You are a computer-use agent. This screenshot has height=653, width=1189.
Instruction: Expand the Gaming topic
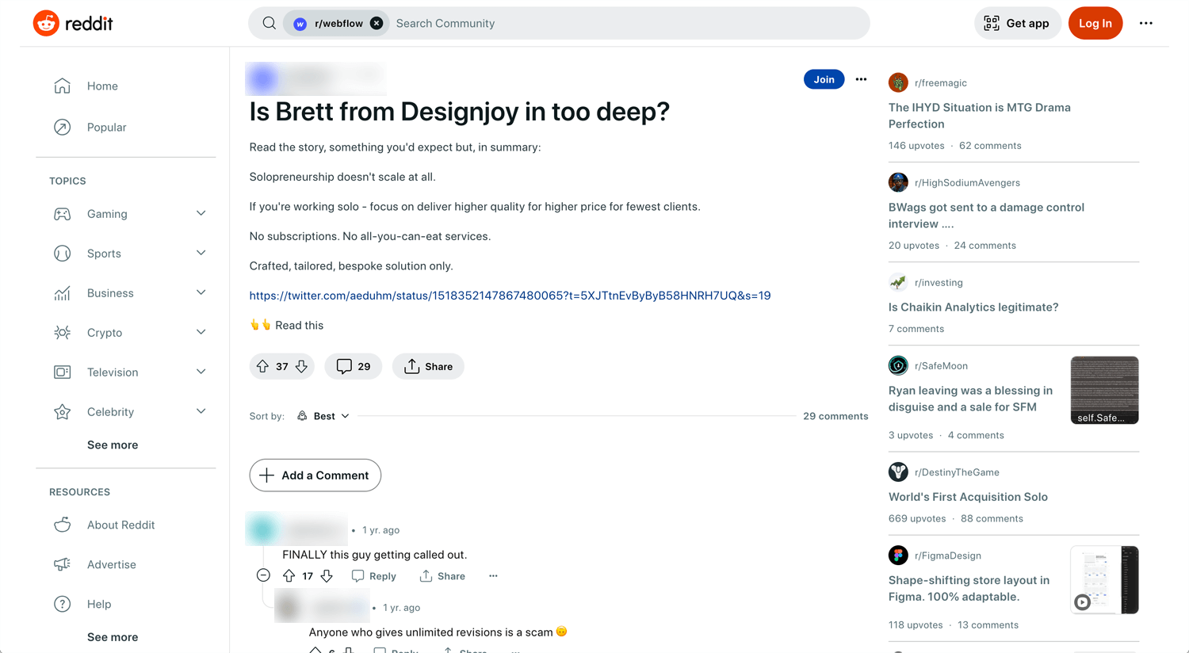coord(201,213)
